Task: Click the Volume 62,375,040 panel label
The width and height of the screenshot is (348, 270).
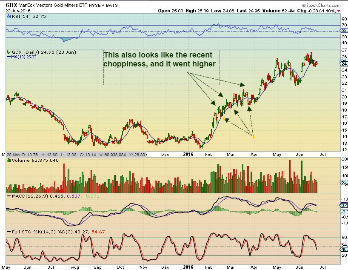Action: [35, 160]
